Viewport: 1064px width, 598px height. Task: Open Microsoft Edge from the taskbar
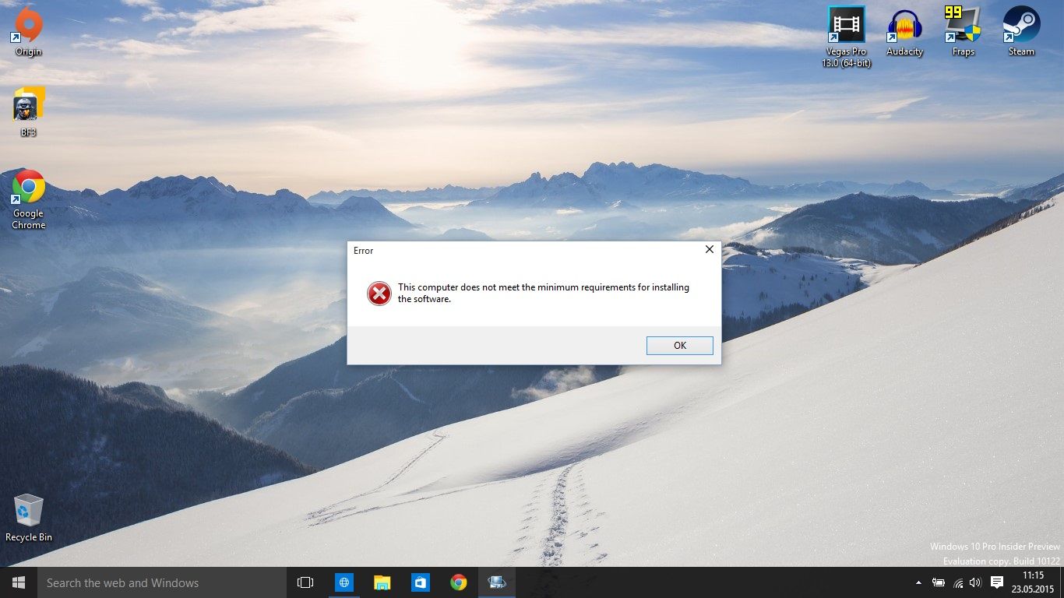point(344,582)
